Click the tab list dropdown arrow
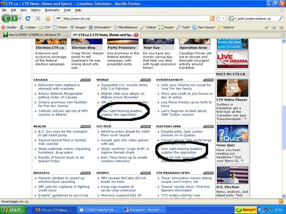The height and width of the screenshot is (214, 286). [x=284, y=35]
